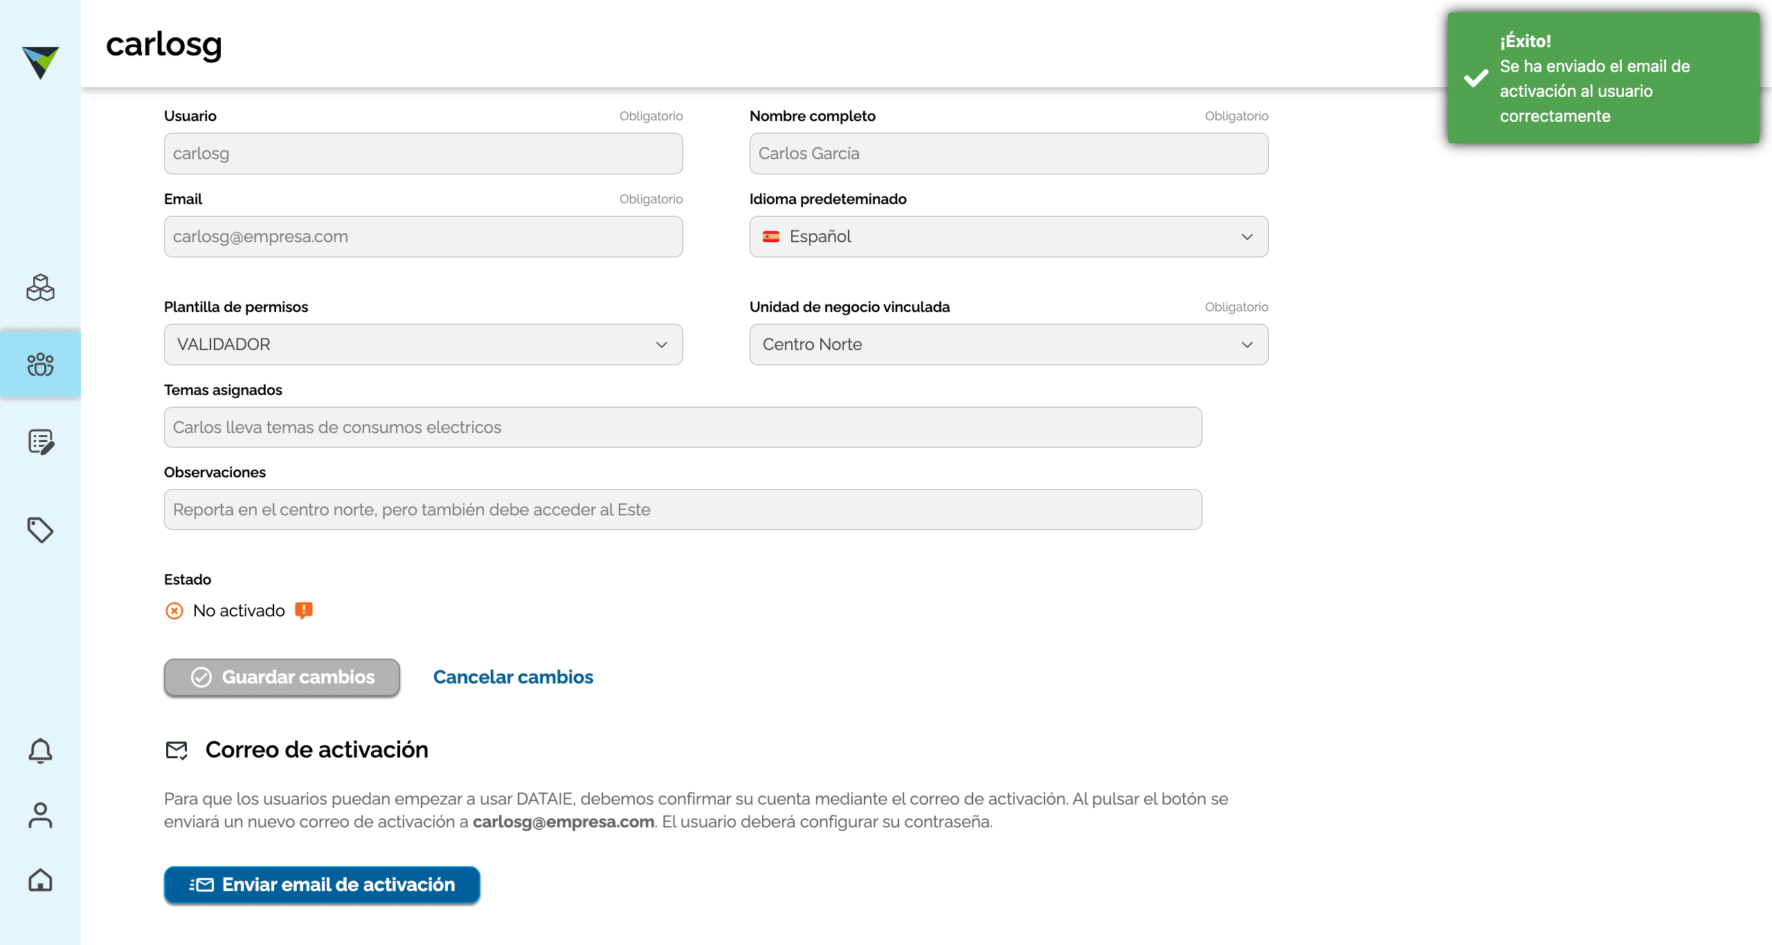The width and height of the screenshot is (1772, 945).
Task: Click the Nombre completo input field
Action: [x=1009, y=154]
